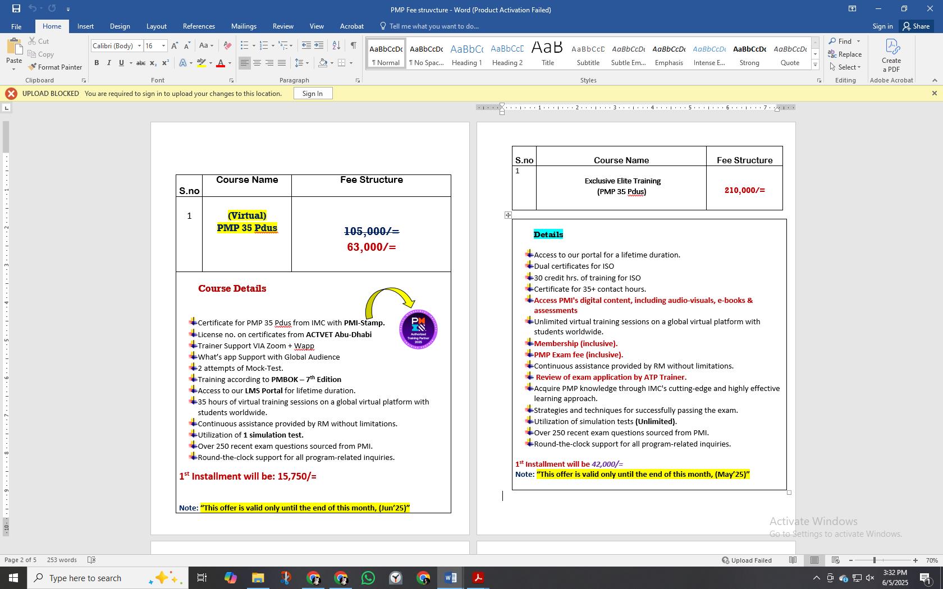This screenshot has height=589, width=943.
Task: Switch to Read Mode view
Action: [x=793, y=560]
